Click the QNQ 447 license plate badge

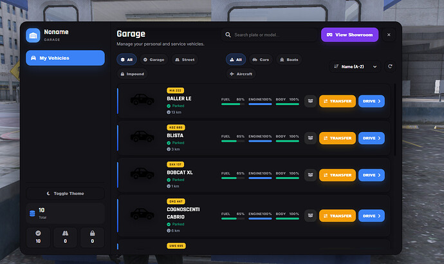(176, 202)
